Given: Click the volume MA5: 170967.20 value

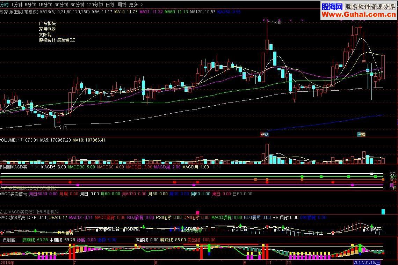Looking at the screenshot, I should coord(55,140).
